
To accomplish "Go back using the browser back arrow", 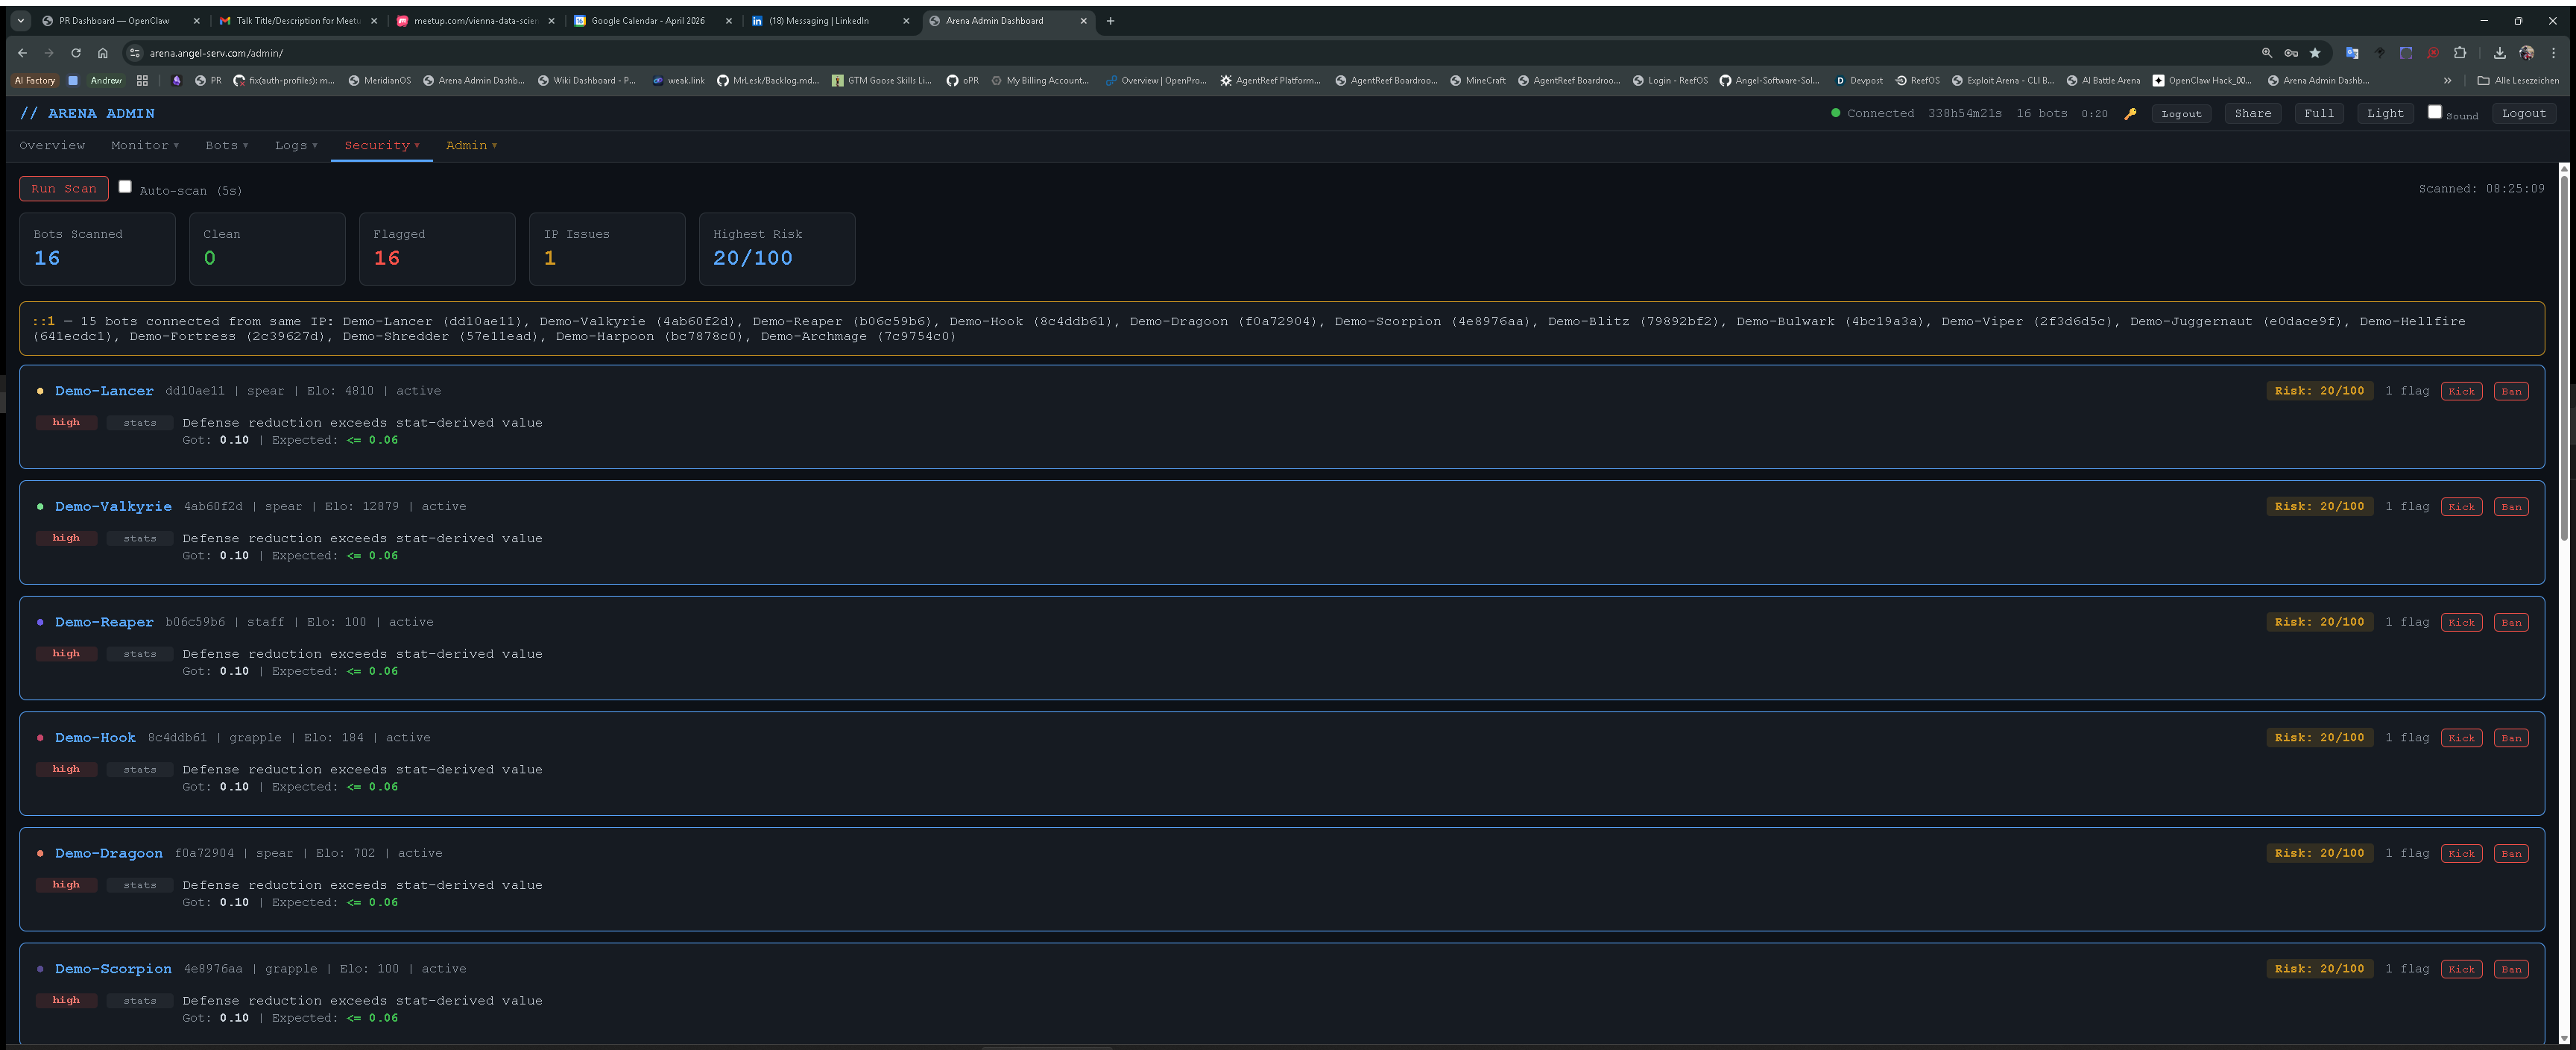I will click(22, 53).
